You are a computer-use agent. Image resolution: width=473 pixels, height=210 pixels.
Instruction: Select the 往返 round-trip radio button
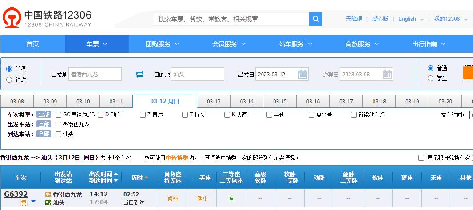[x=9, y=79]
